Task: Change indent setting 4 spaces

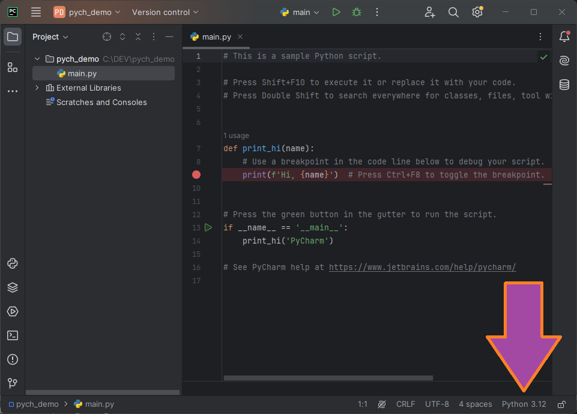Action: tap(475, 404)
